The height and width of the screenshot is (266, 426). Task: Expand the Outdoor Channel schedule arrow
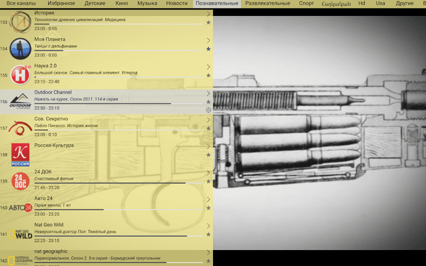tap(208, 93)
